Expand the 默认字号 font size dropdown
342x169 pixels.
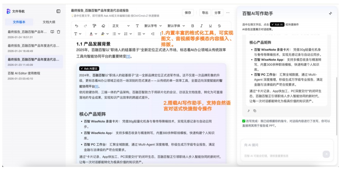coord(153,26)
